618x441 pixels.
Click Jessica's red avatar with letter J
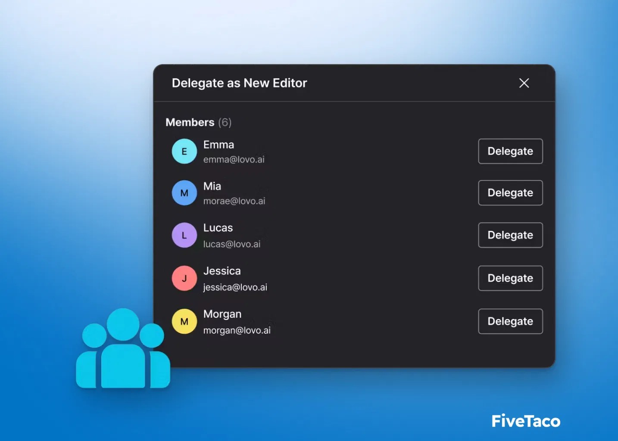pos(184,278)
